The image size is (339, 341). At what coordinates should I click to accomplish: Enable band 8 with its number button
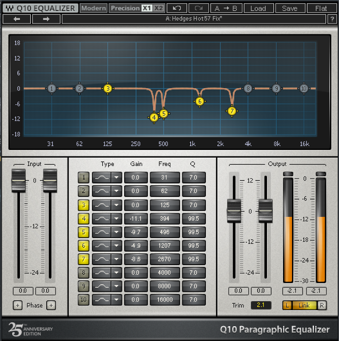pyautogui.click(x=83, y=273)
